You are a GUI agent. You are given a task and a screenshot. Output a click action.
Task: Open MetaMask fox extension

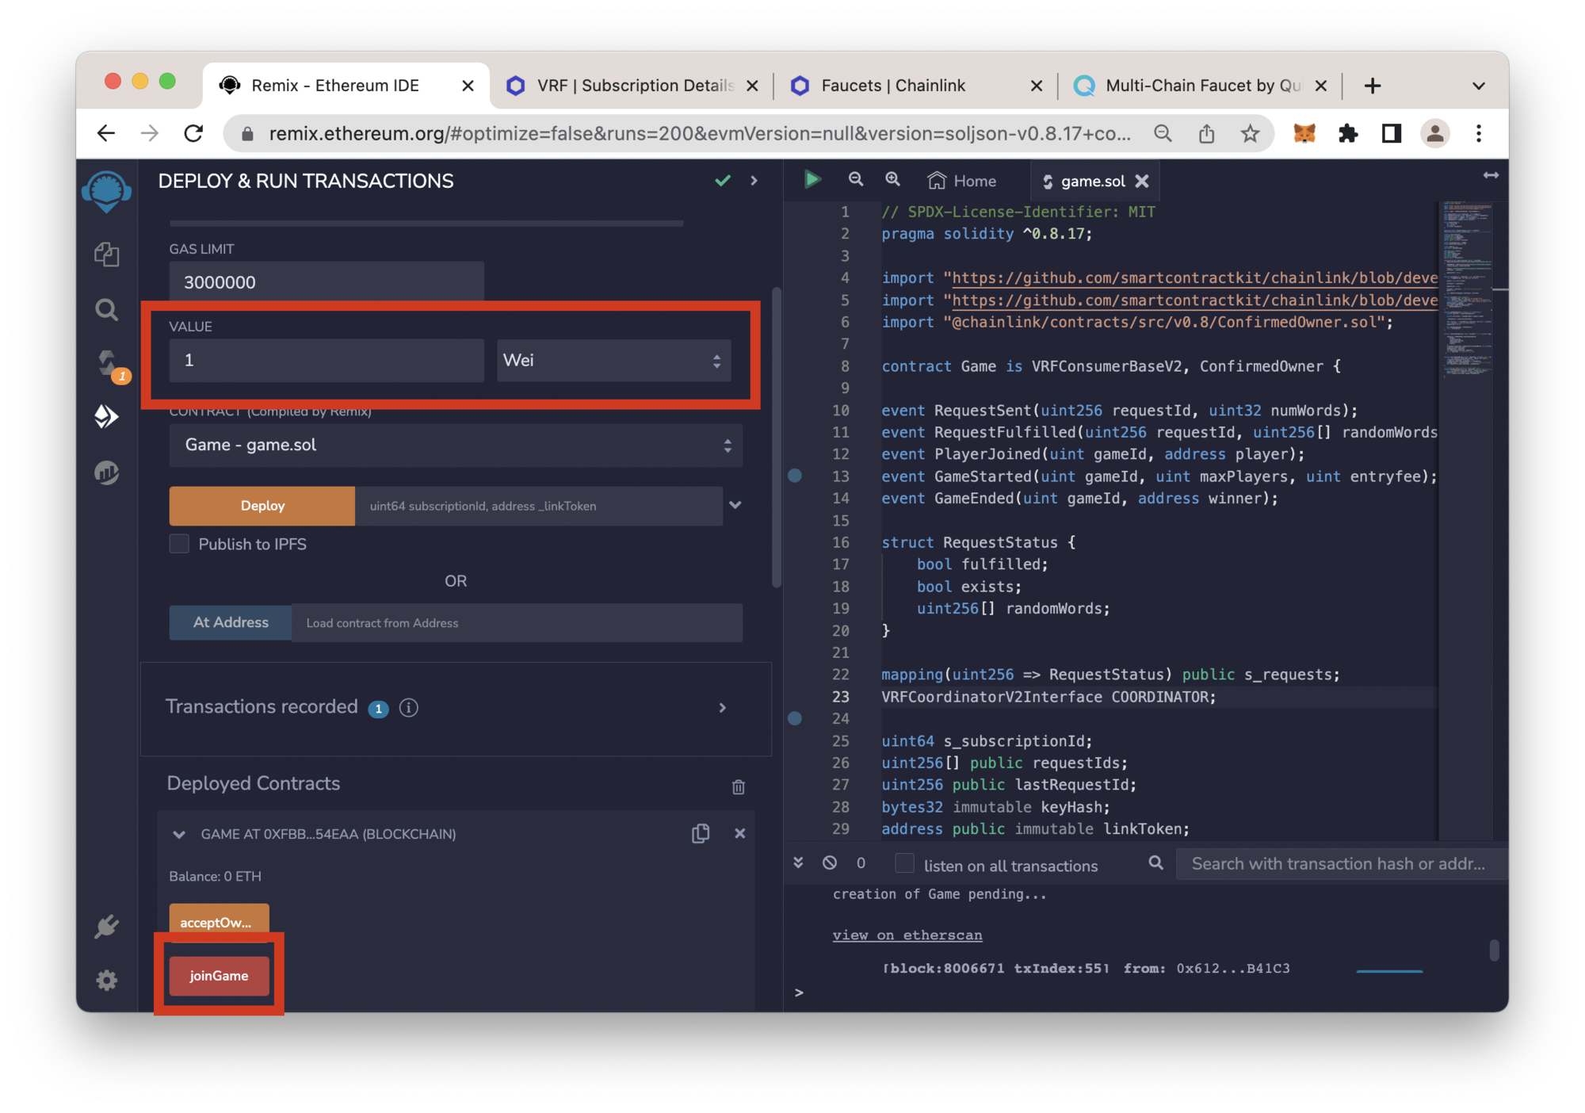click(1304, 133)
